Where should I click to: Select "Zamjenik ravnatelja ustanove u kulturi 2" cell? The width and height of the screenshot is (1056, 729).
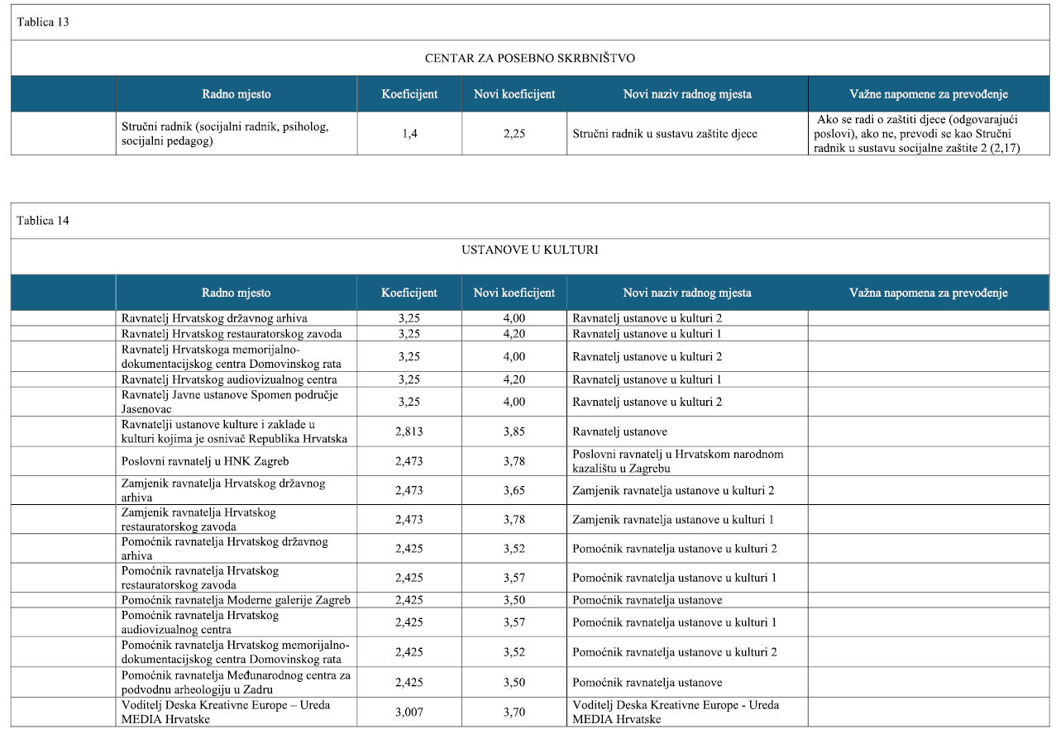673,491
